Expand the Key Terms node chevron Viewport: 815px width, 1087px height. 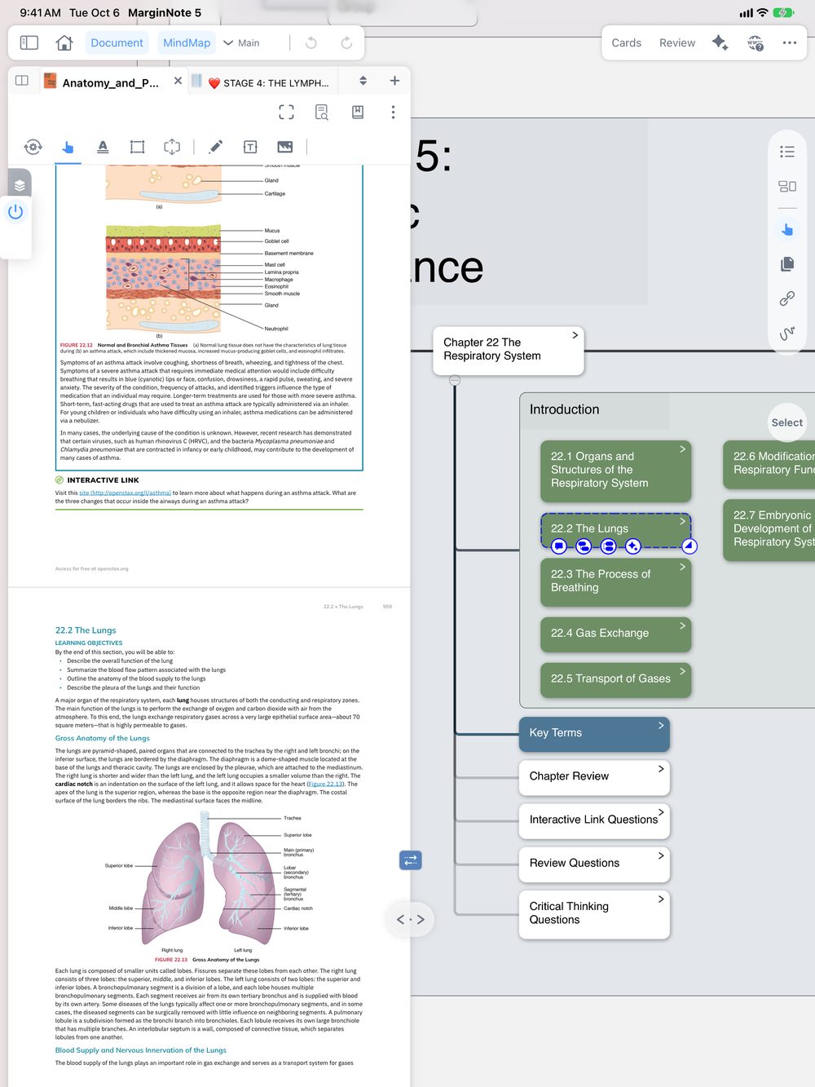click(661, 725)
